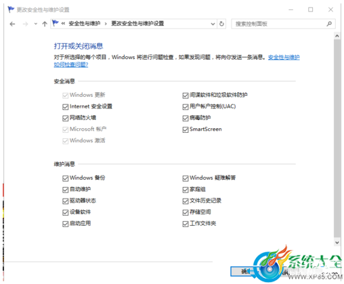The height and width of the screenshot is (284, 344).
Task: Confirm with the 确定 button
Action: click(243, 272)
